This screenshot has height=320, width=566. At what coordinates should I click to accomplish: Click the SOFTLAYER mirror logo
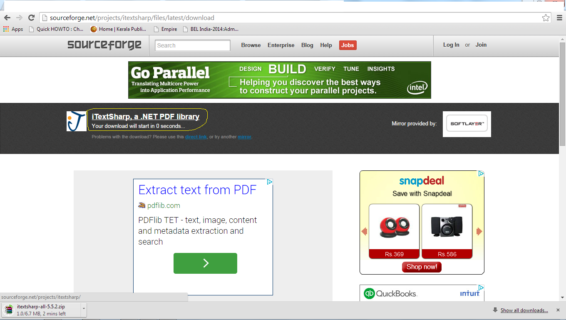tap(467, 124)
